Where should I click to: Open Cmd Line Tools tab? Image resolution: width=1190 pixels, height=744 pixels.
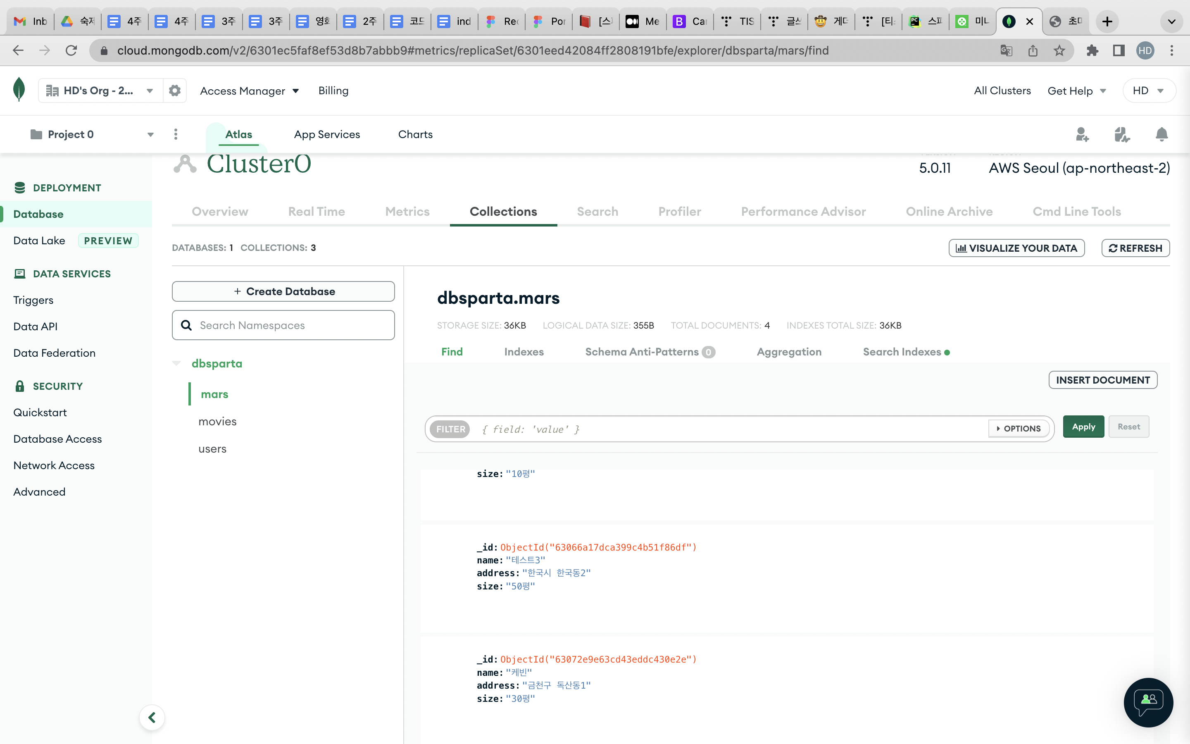pos(1077,212)
